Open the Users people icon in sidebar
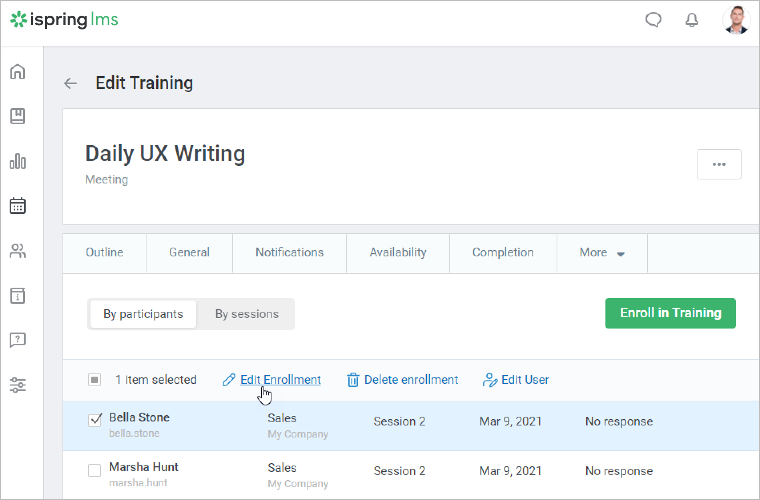This screenshot has width=760, height=500. tap(18, 251)
